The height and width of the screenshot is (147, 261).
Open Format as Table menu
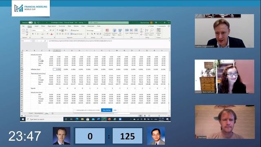pyautogui.click(x=114, y=32)
